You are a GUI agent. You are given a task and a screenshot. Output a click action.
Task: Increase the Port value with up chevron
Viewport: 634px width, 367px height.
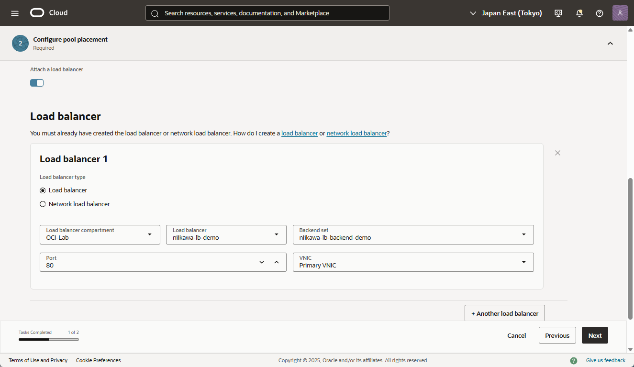(x=276, y=262)
